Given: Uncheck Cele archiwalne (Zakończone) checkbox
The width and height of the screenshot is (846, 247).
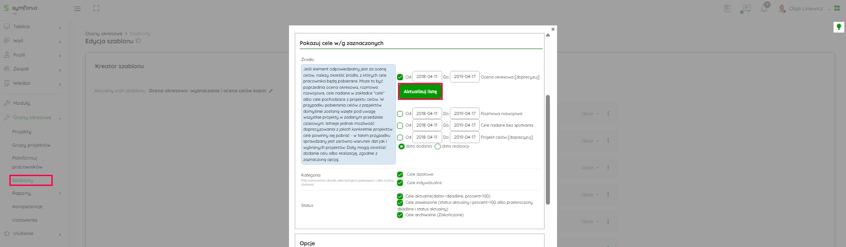Looking at the screenshot, I should click(x=400, y=215).
